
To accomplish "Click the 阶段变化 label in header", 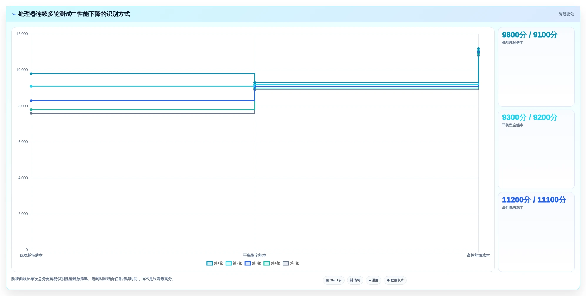I will click(x=566, y=14).
